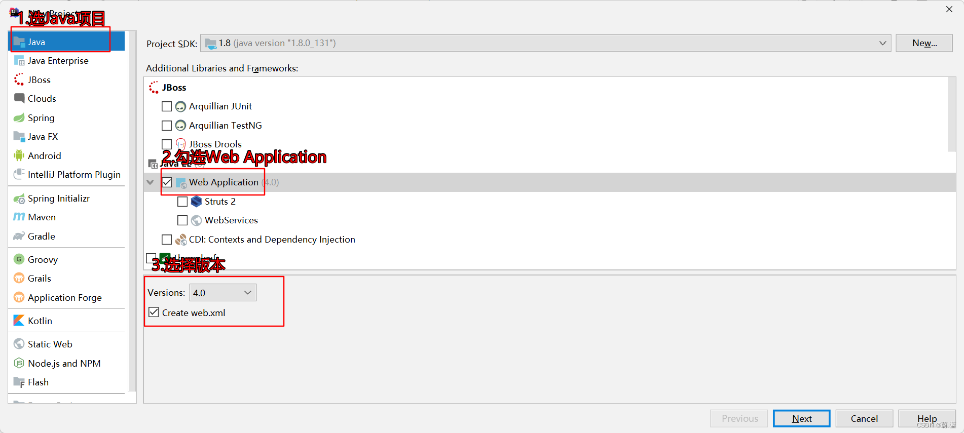Select the Static Web project type
Image resolution: width=964 pixels, height=433 pixels.
67,344
